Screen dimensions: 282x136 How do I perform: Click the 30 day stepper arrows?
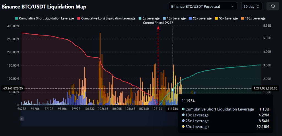point(258,7)
